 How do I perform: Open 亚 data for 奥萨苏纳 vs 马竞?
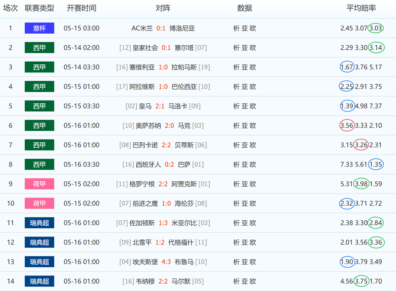(x=244, y=126)
